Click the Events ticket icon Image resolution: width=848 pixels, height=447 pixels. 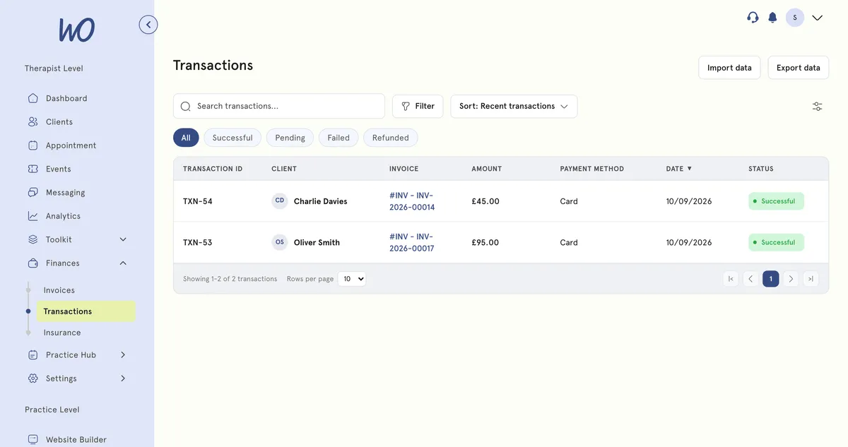(x=33, y=169)
